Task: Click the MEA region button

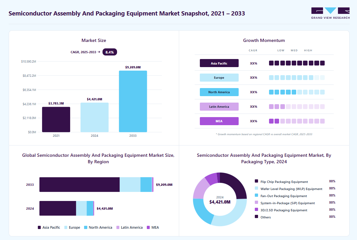Action: pos(219,121)
